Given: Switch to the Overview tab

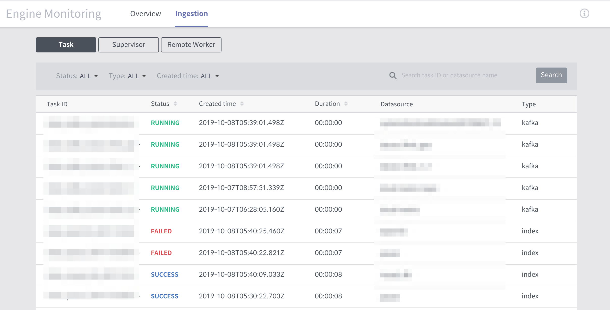Looking at the screenshot, I should click(146, 14).
